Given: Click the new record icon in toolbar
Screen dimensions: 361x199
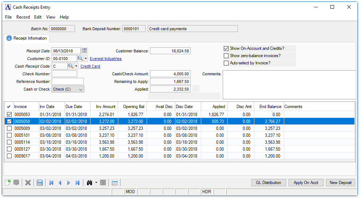Looking at the screenshot, I should click(8, 183).
